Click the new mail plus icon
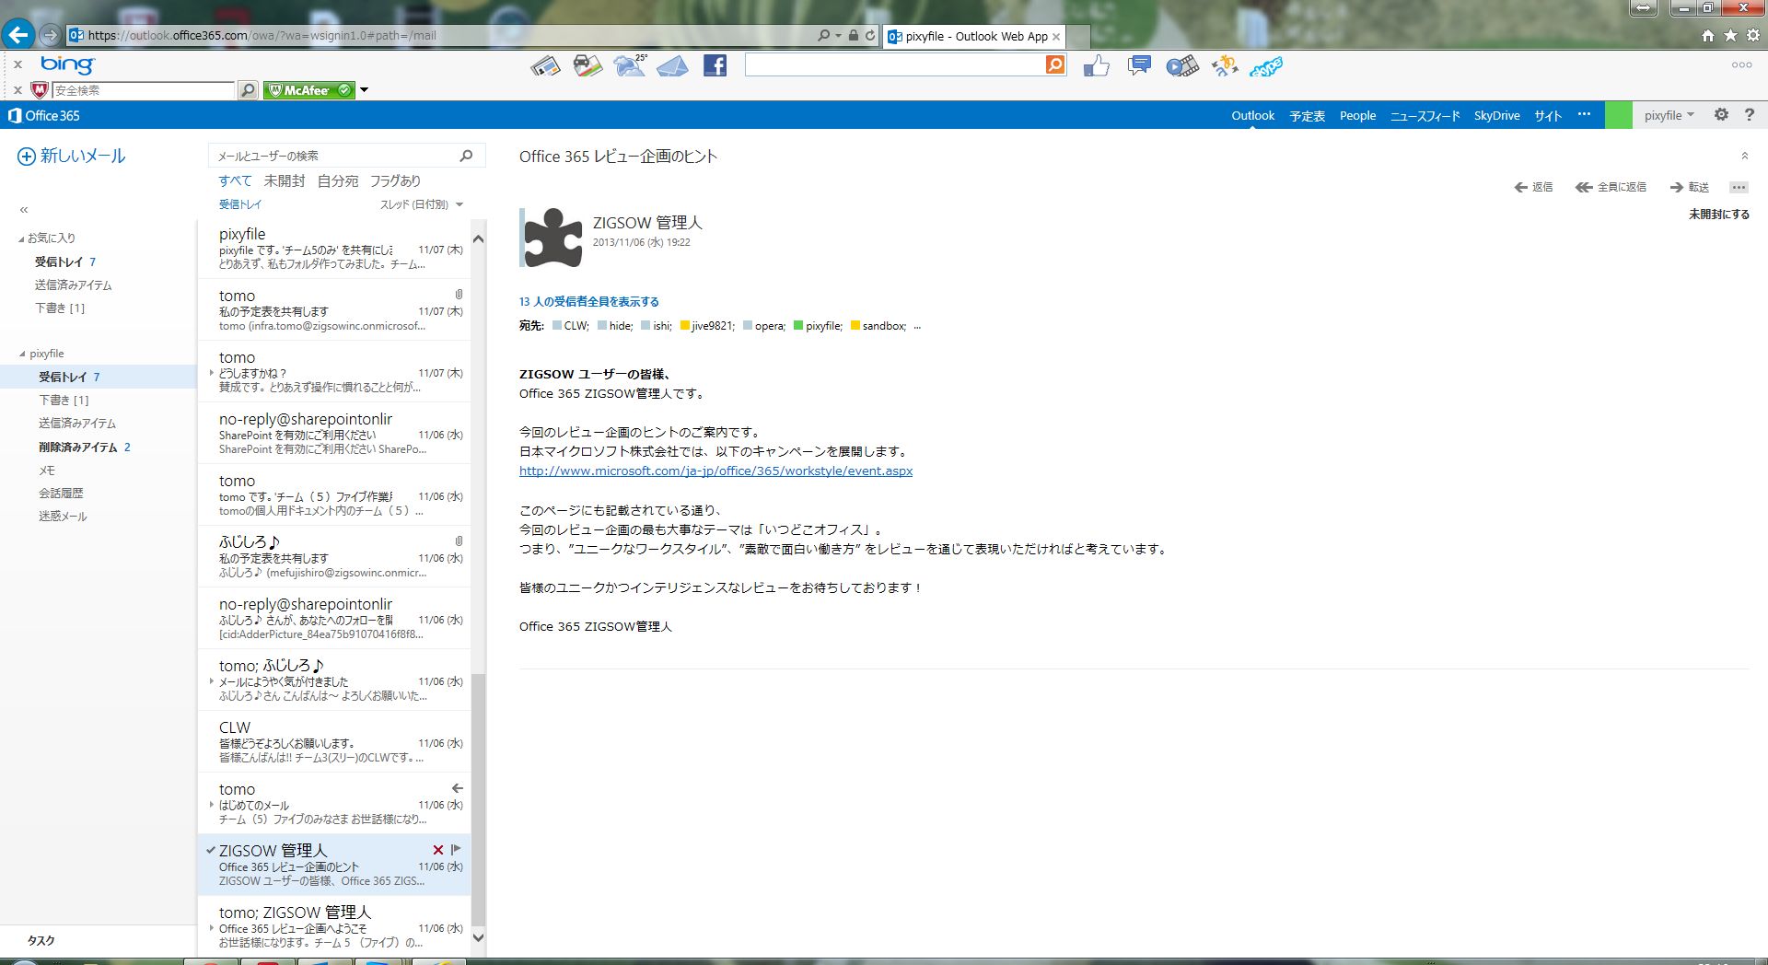Screen dimensions: 1768x965 point(27,157)
